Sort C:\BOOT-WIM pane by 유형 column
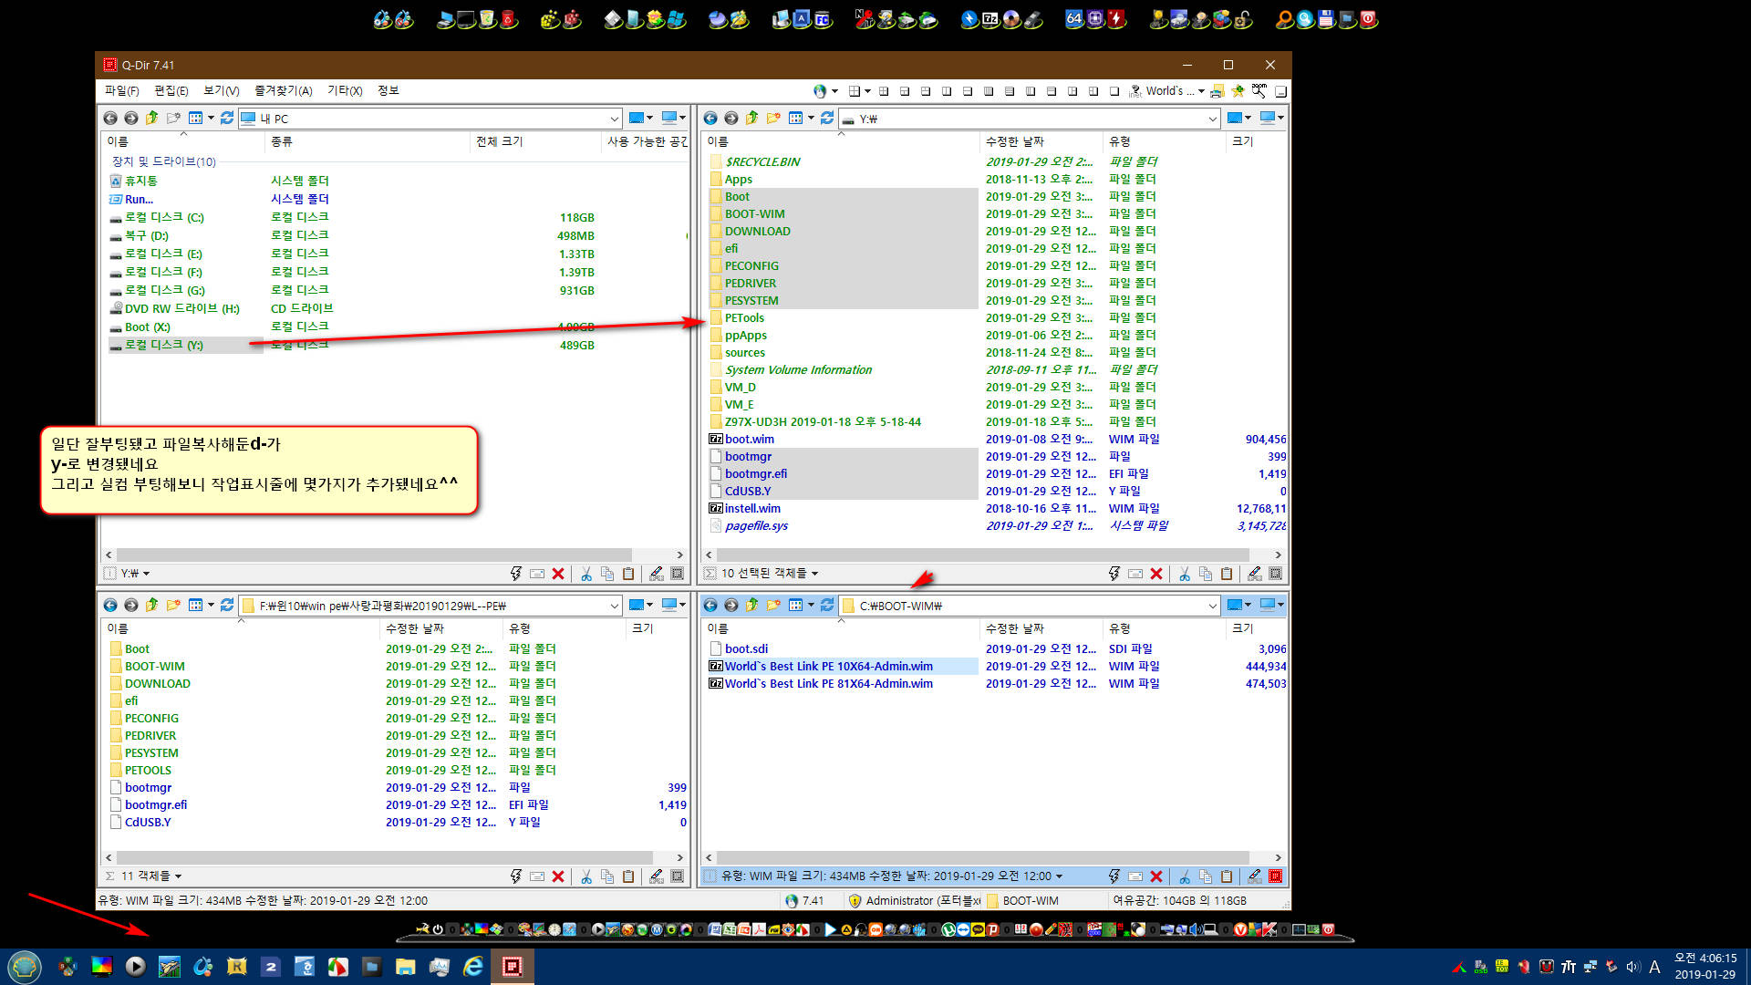Viewport: 1751px width, 985px height. (x=1165, y=628)
